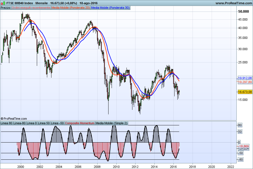Click the 2010 year label on the time axis

coord(116,167)
